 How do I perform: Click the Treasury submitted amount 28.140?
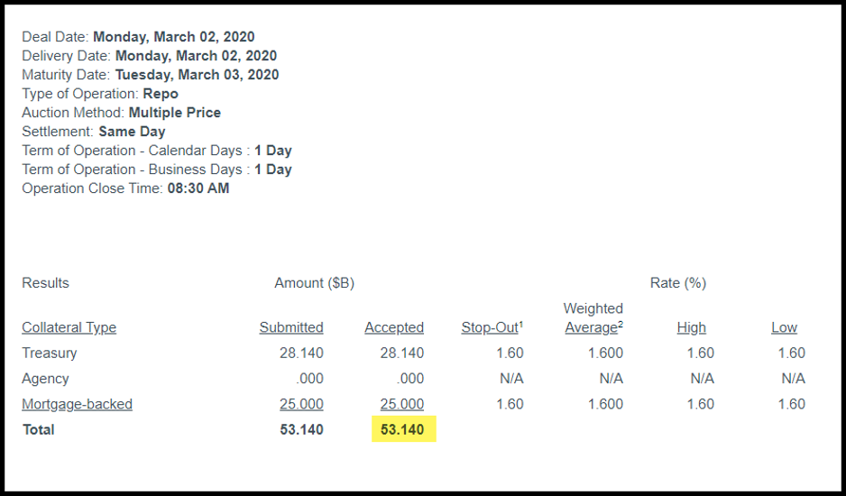pos(301,353)
